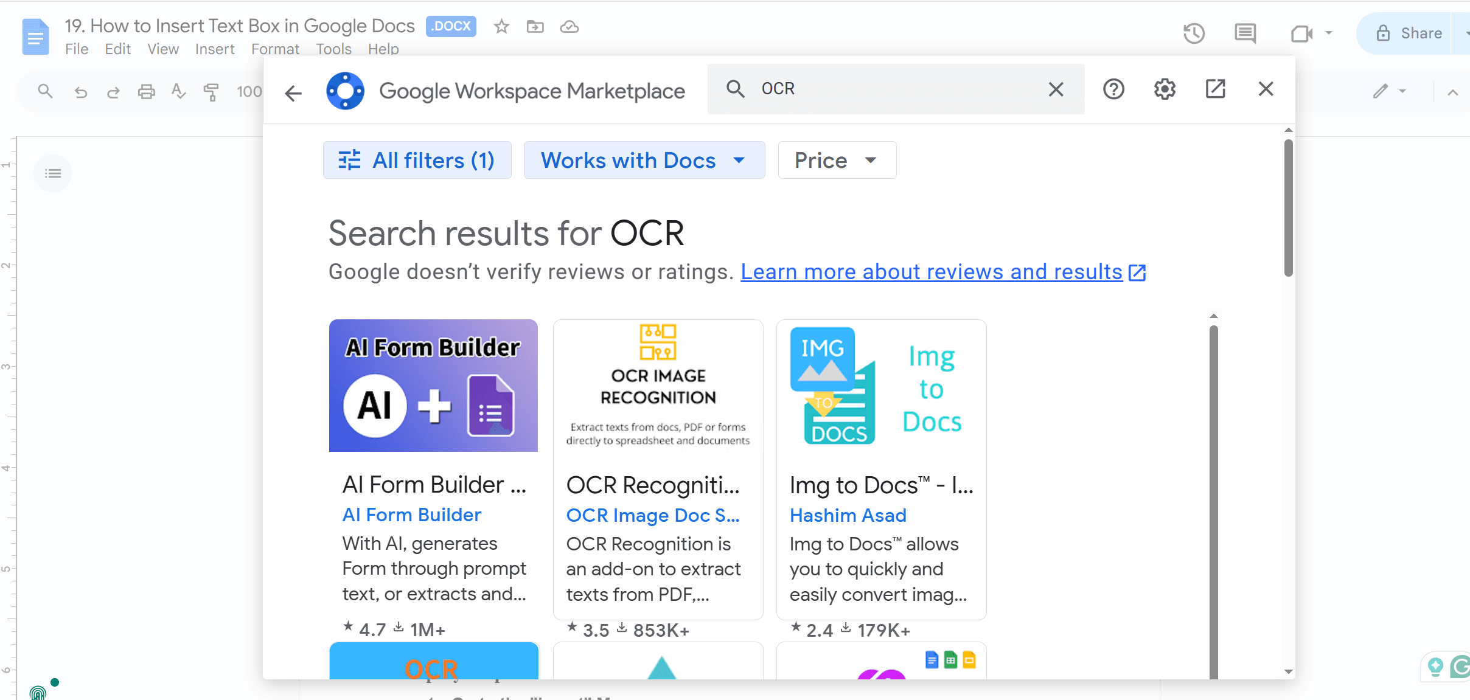Open zoom level 100 dropdown
1470x700 pixels.
click(x=249, y=92)
